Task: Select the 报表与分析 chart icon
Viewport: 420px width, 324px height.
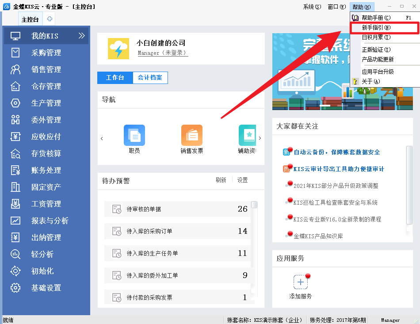Action: coord(15,221)
